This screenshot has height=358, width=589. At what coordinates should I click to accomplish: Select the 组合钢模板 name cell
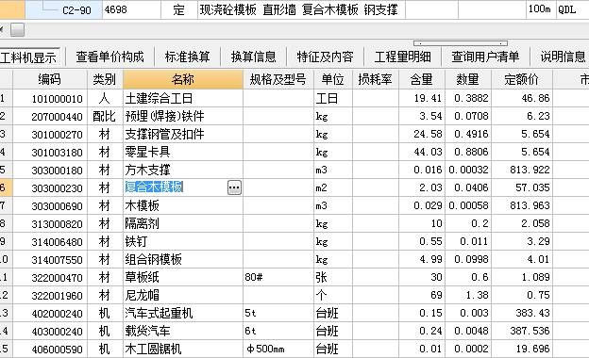pyautogui.click(x=183, y=259)
